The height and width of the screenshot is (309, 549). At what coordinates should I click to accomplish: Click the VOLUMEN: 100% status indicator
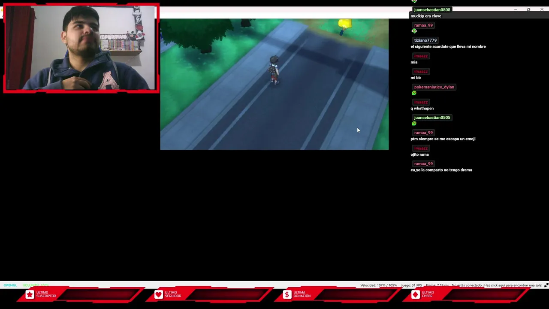coord(36,285)
